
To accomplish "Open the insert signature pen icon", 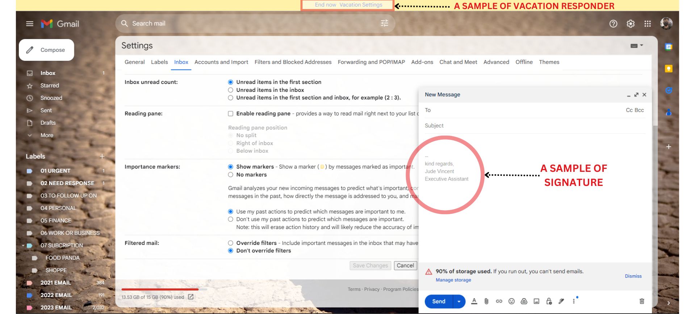I will 561,301.
